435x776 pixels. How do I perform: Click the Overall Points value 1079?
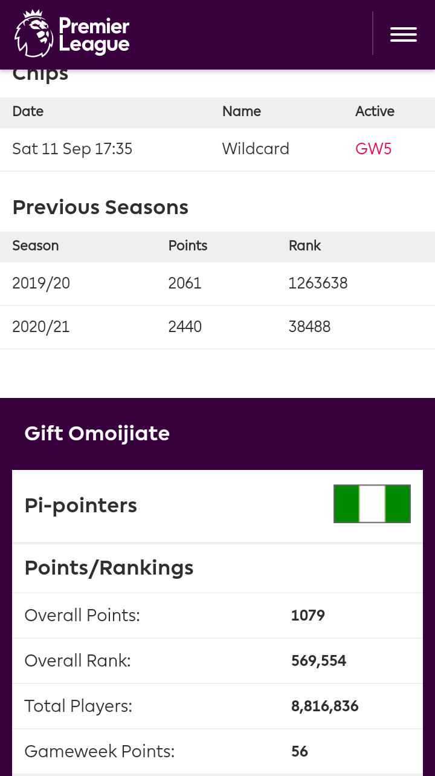click(x=308, y=616)
